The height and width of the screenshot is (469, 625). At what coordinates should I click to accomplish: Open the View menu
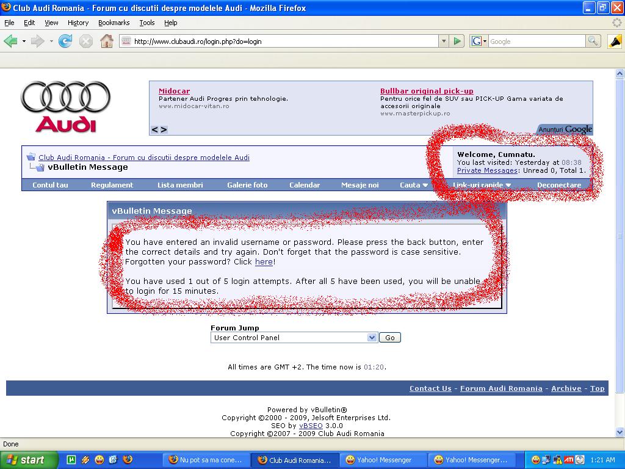(x=51, y=23)
